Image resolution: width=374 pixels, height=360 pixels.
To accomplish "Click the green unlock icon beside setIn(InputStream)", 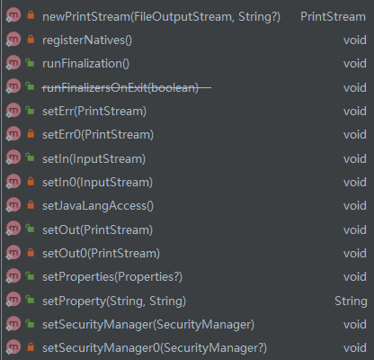I will point(30,157).
